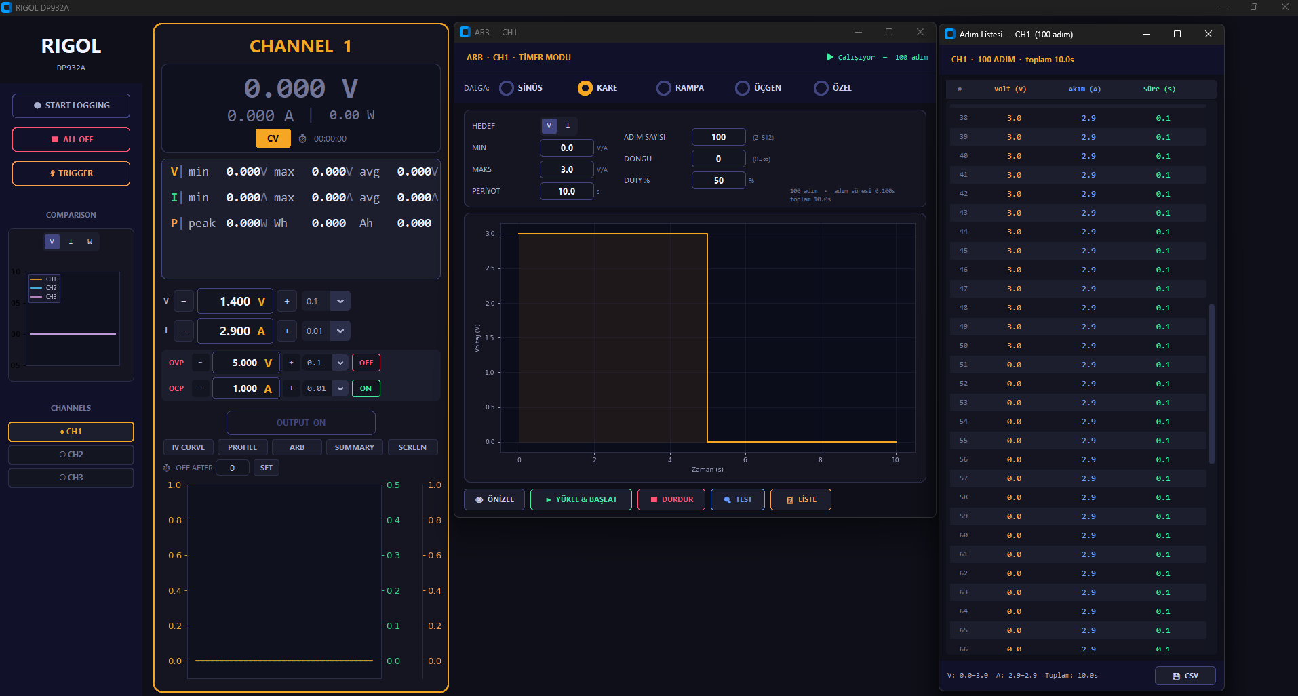This screenshot has width=1298, height=696.
Task: Click the voltage minus stepper button
Action: [184, 302]
